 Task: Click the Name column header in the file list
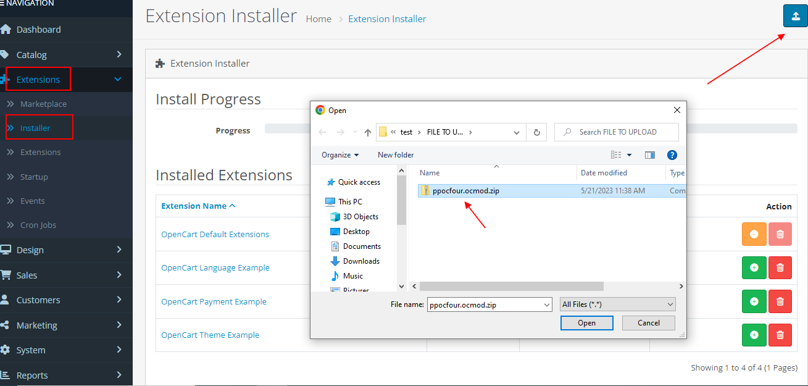496,173
